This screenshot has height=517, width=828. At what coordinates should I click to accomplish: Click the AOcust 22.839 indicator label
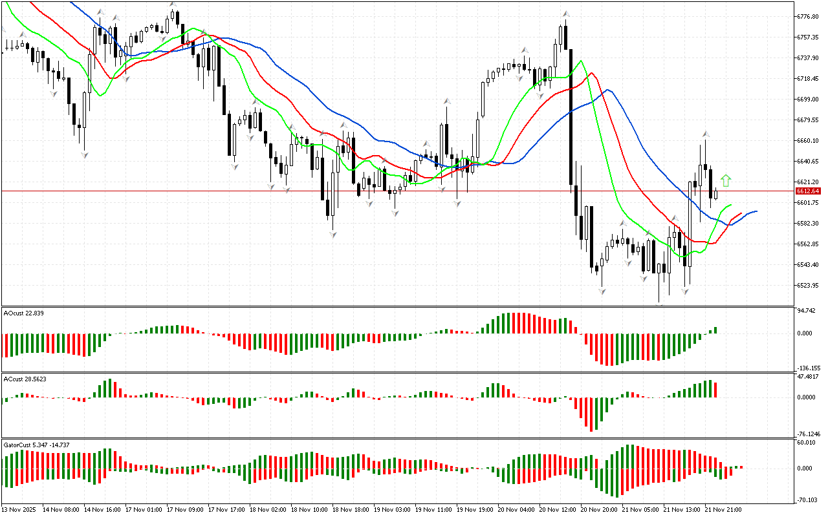click(x=24, y=313)
